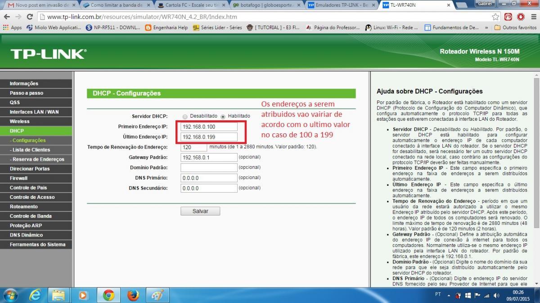Click the TP-LINK logo
Viewport: 540px width, 303px height.
(48, 54)
